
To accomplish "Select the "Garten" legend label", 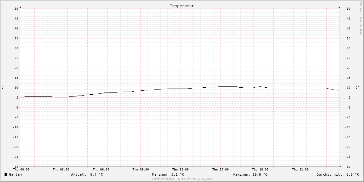I will (x=15, y=174).
